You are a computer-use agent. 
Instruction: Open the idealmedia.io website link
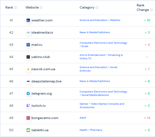point(42,32)
